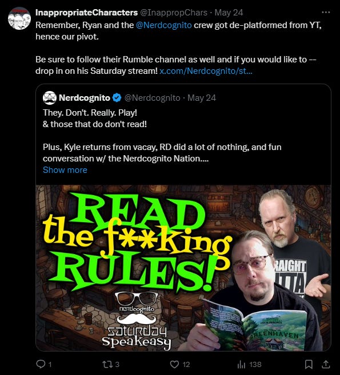Open the Read the Rules thumbnail image
The height and width of the screenshot is (375, 340).
183,268
